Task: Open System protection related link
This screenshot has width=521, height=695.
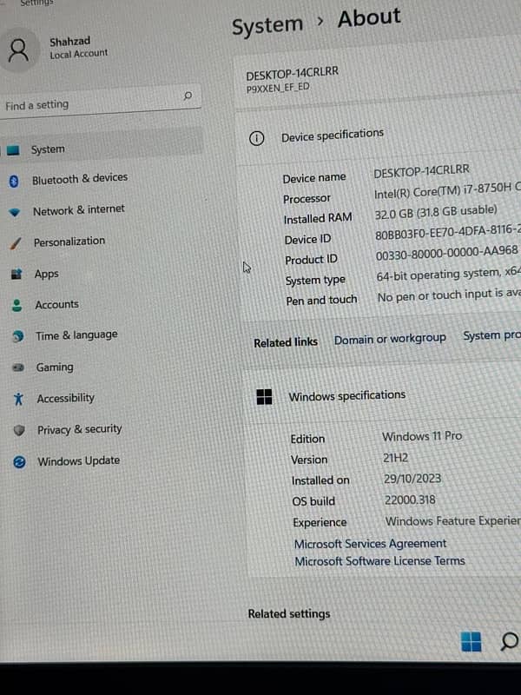Action: [x=491, y=336]
